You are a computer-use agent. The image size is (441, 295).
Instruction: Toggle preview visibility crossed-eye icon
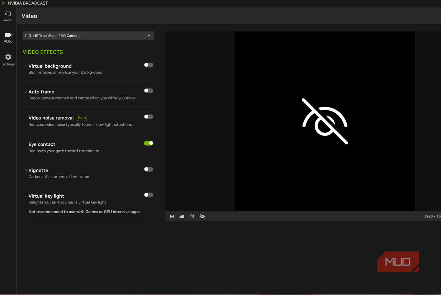(202, 216)
